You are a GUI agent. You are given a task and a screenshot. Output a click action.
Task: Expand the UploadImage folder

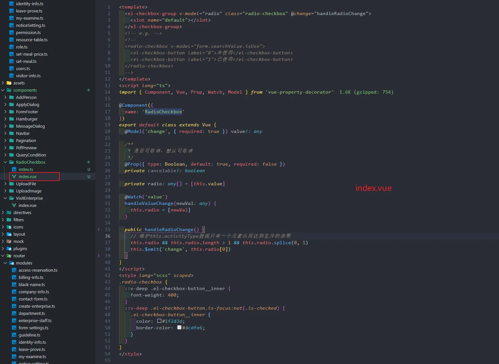(5, 191)
